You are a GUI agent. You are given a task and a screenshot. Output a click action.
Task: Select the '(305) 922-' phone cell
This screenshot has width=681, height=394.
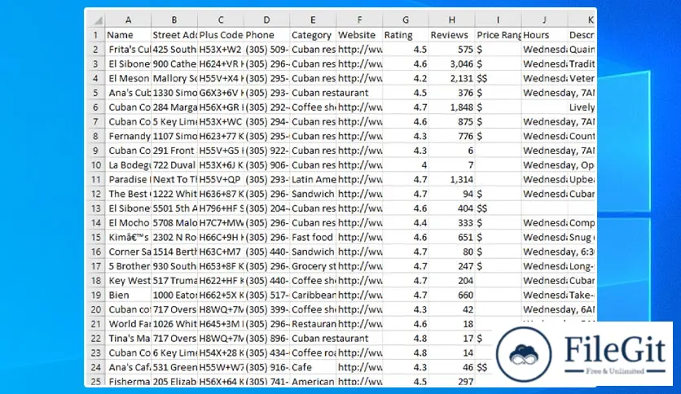point(266,151)
